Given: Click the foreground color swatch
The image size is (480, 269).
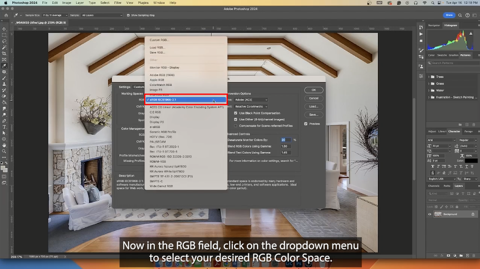Looking at the screenshot, I should pos(3,167).
